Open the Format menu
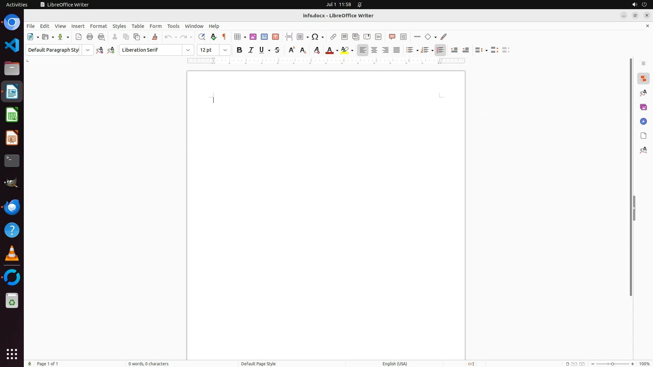This screenshot has width=653, height=367. pos(98,26)
